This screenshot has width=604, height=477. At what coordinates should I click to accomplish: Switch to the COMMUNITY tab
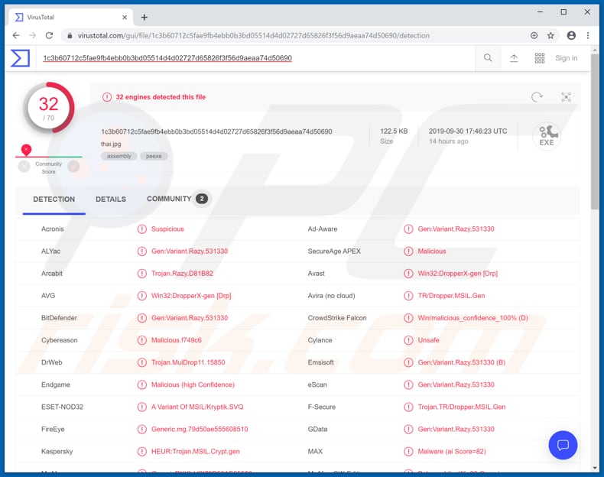pyautogui.click(x=177, y=199)
